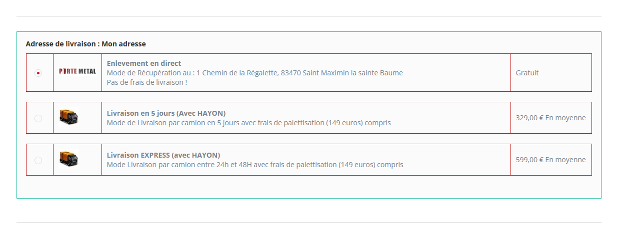
Task: Click the 329,00 € En moyenne price
Action: (550, 118)
